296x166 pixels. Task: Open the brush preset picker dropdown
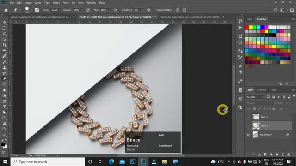[31, 10]
